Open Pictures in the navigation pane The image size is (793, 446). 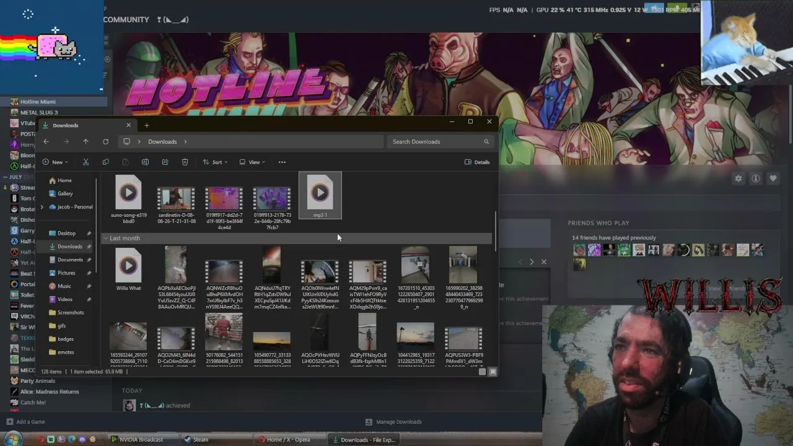(x=66, y=273)
